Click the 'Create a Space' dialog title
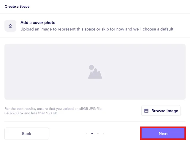The image size is (190, 144). (17, 6)
